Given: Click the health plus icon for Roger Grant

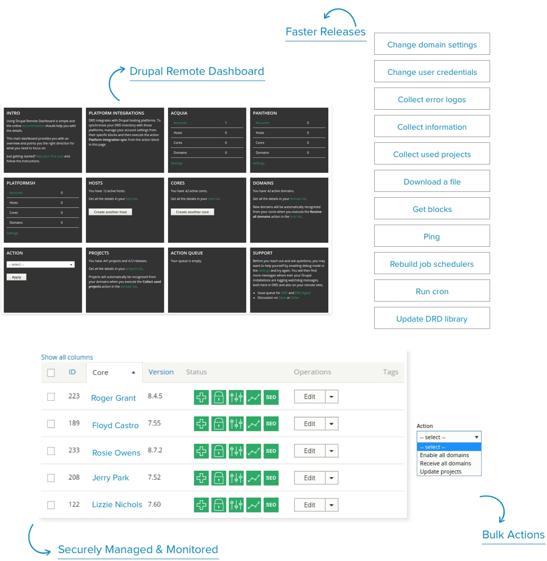Looking at the screenshot, I should (x=201, y=397).
